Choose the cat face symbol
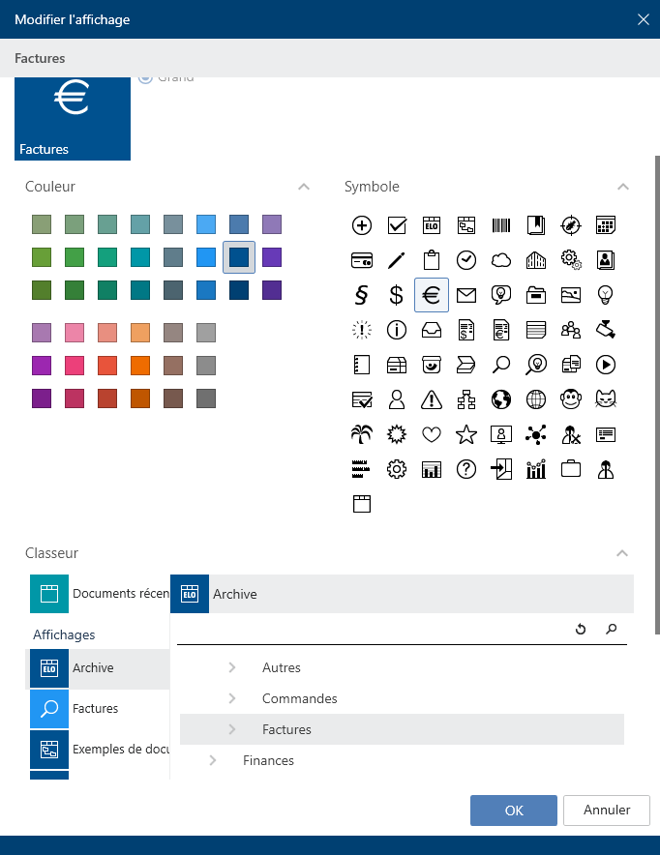Viewport: 660px width, 855px height. click(606, 399)
